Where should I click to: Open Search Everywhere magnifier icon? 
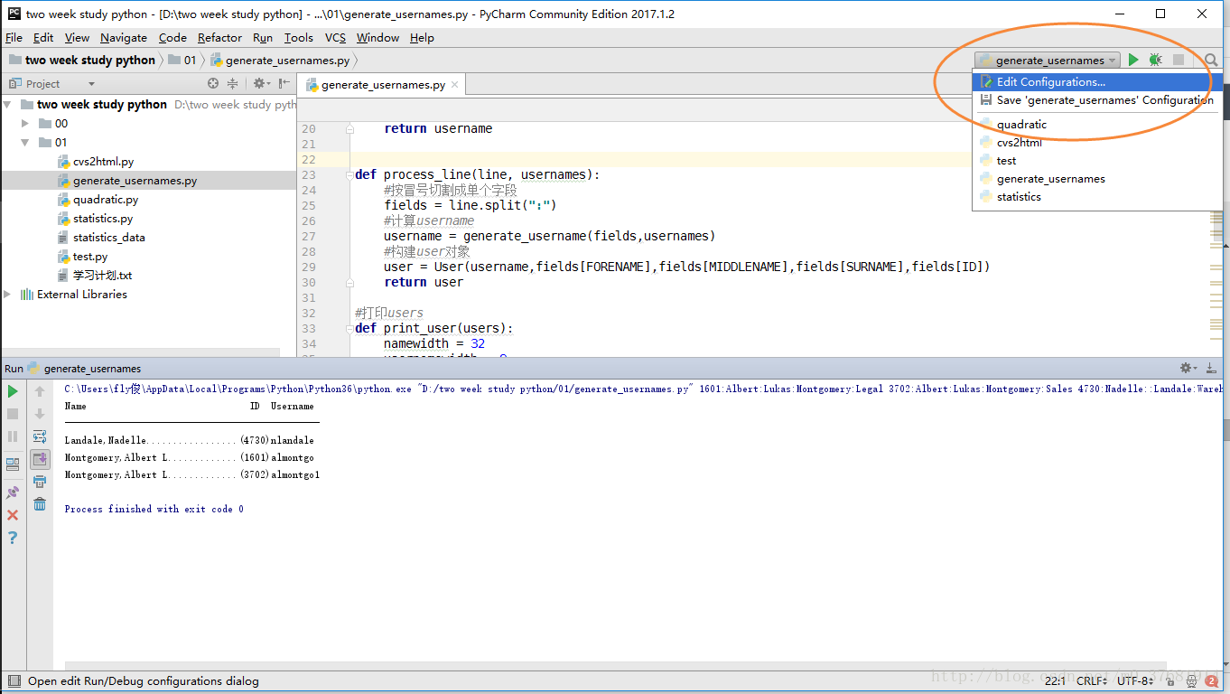coord(1211,61)
